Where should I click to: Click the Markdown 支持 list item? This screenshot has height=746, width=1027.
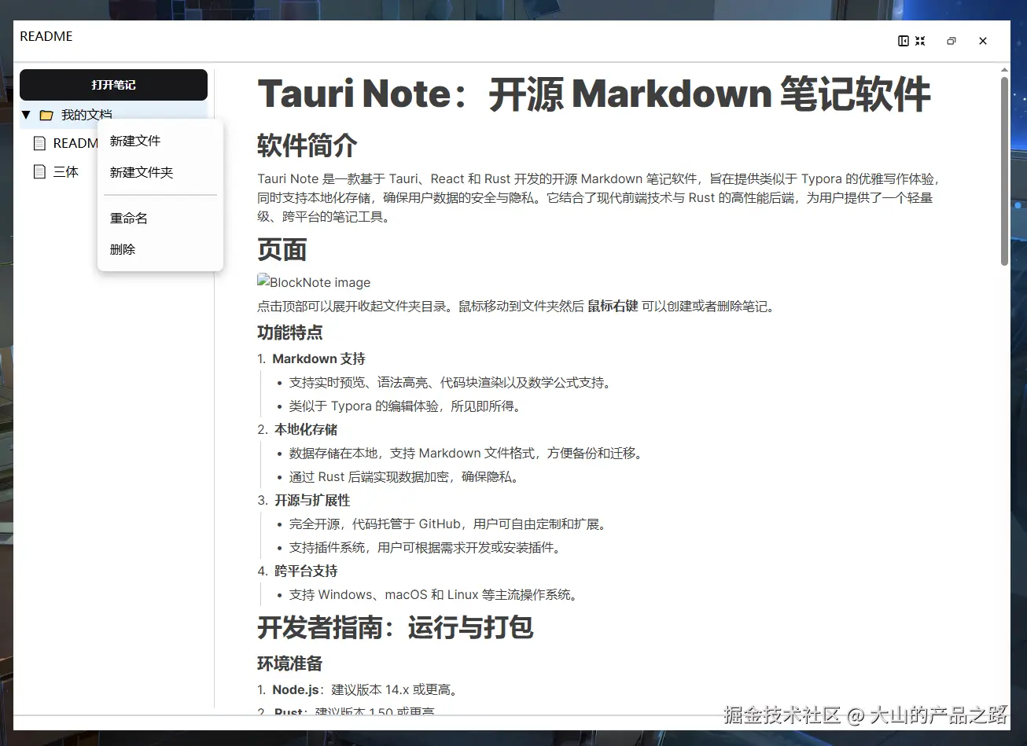(318, 358)
